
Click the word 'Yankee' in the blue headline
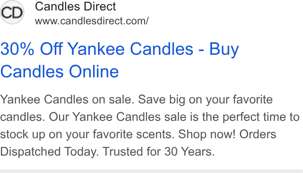click(x=96, y=49)
